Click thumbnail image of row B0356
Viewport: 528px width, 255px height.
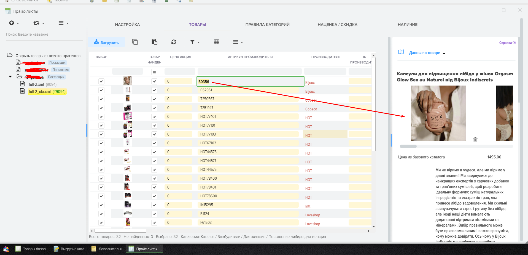pyautogui.click(x=127, y=81)
